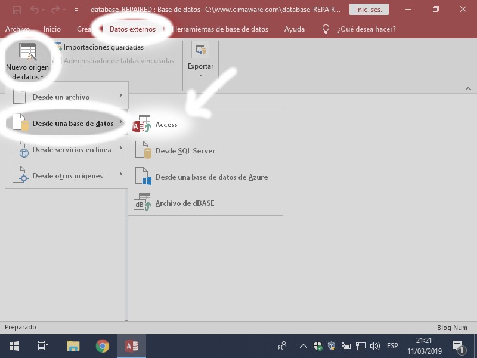Select Archivo de dBASE import
Image resolution: width=477 pixels, height=358 pixels.
click(185, 203)
